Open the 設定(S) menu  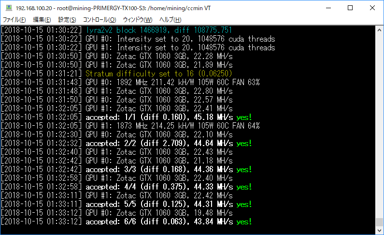point(67,20)
